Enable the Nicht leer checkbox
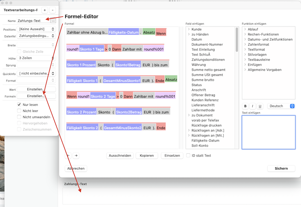The width and height of the screenshot is (301, 207). coord(19,111)
